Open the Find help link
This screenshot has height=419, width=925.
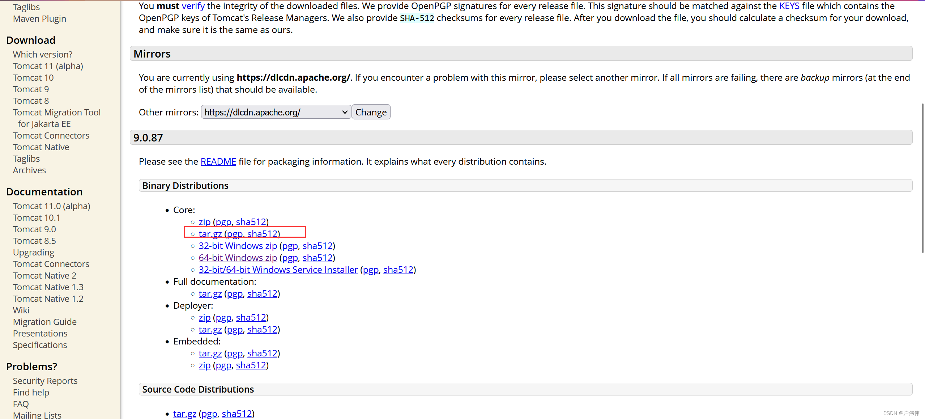tap(31, 392)
